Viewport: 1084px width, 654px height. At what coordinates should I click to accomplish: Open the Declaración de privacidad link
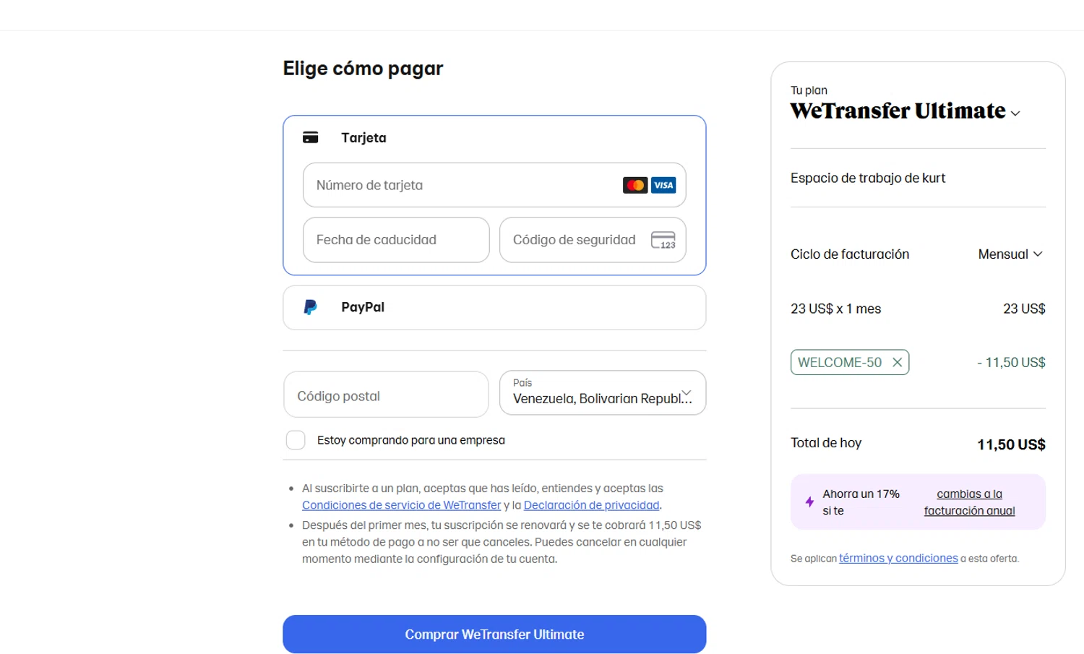[x=591, y=505]
